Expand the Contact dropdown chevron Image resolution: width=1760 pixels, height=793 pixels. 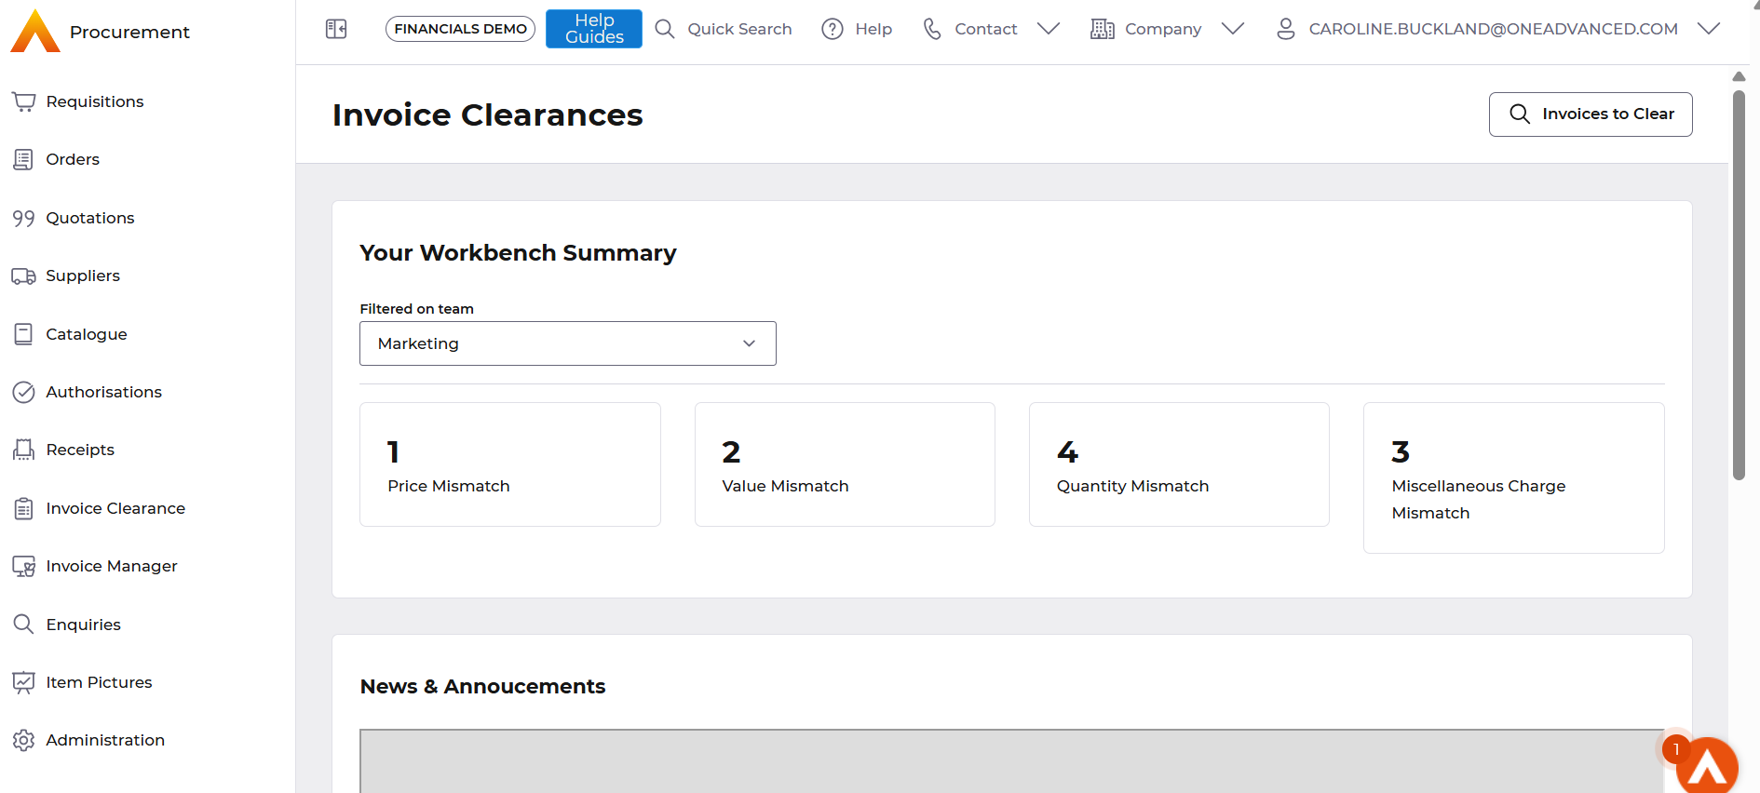pos(1049,29)
